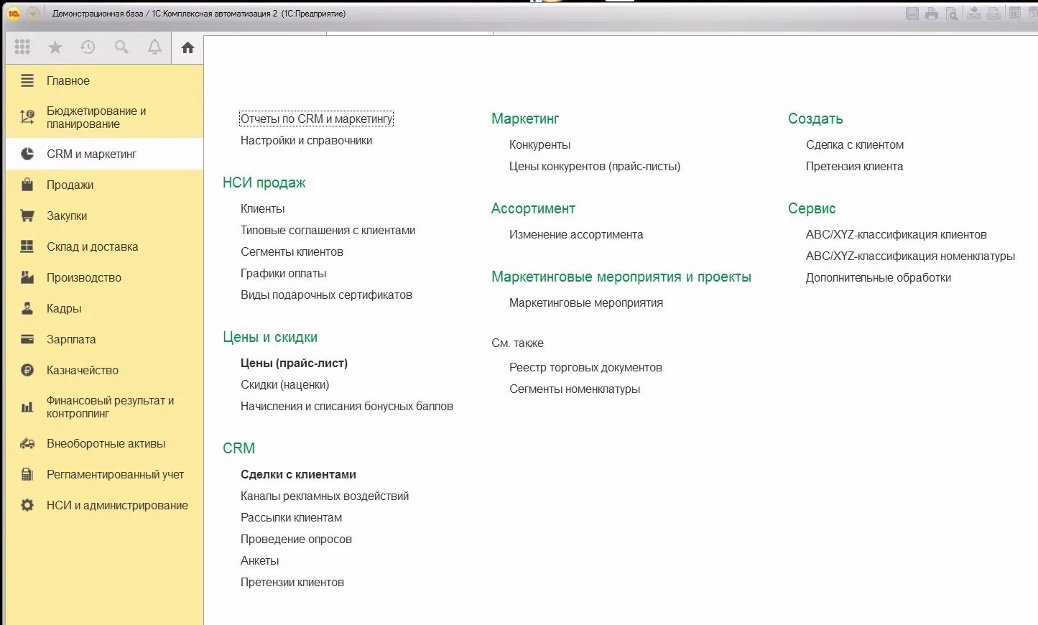This screenshot has height=625, width=1038.
Task: Open Графики оплаты
Action: tap(283, 273)
